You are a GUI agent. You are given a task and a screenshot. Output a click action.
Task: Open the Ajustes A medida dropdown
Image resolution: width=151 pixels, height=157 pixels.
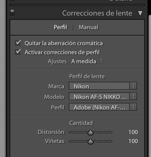(x=87, y=61)
